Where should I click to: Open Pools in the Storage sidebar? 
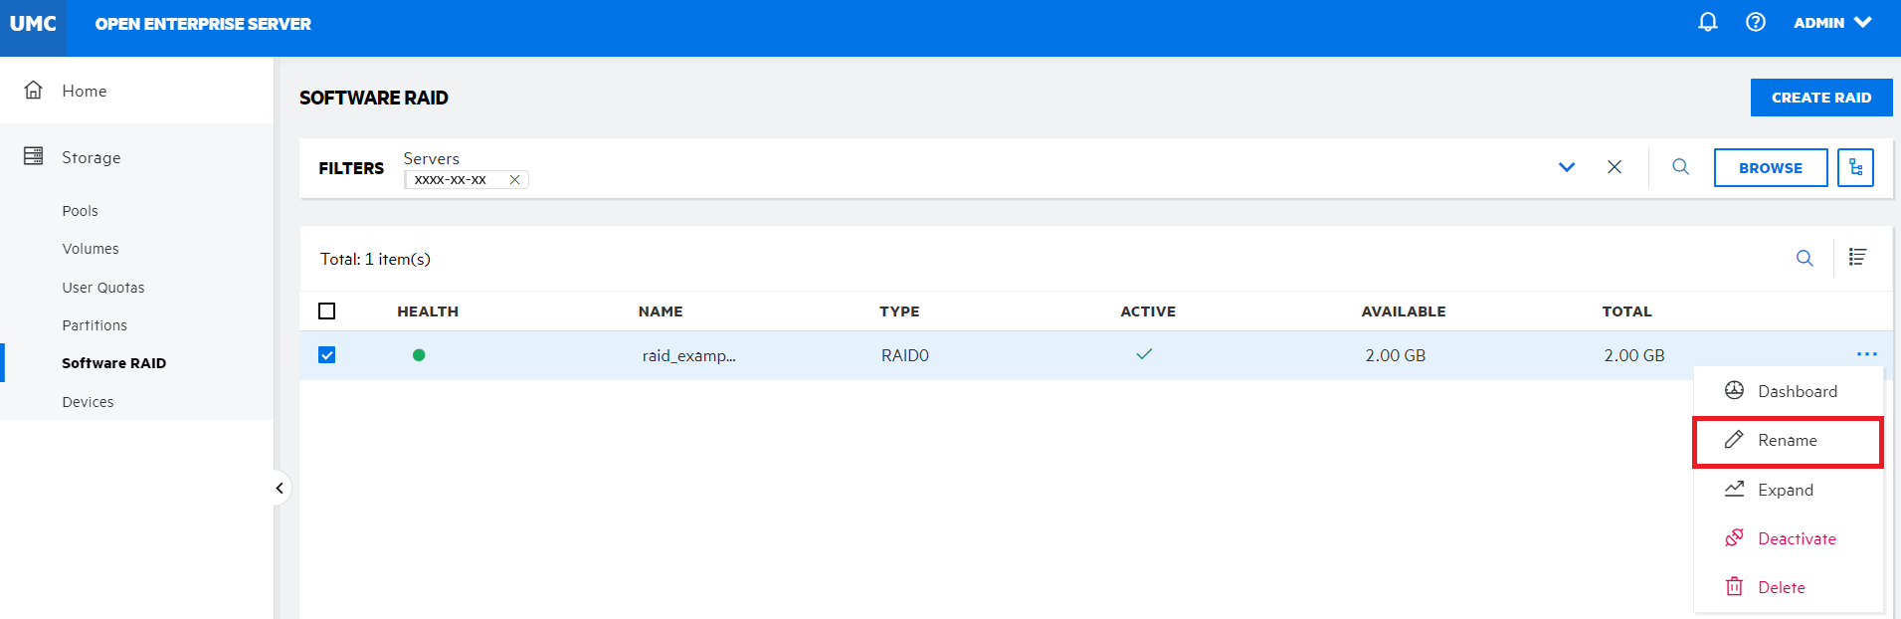tap(80, 211)
